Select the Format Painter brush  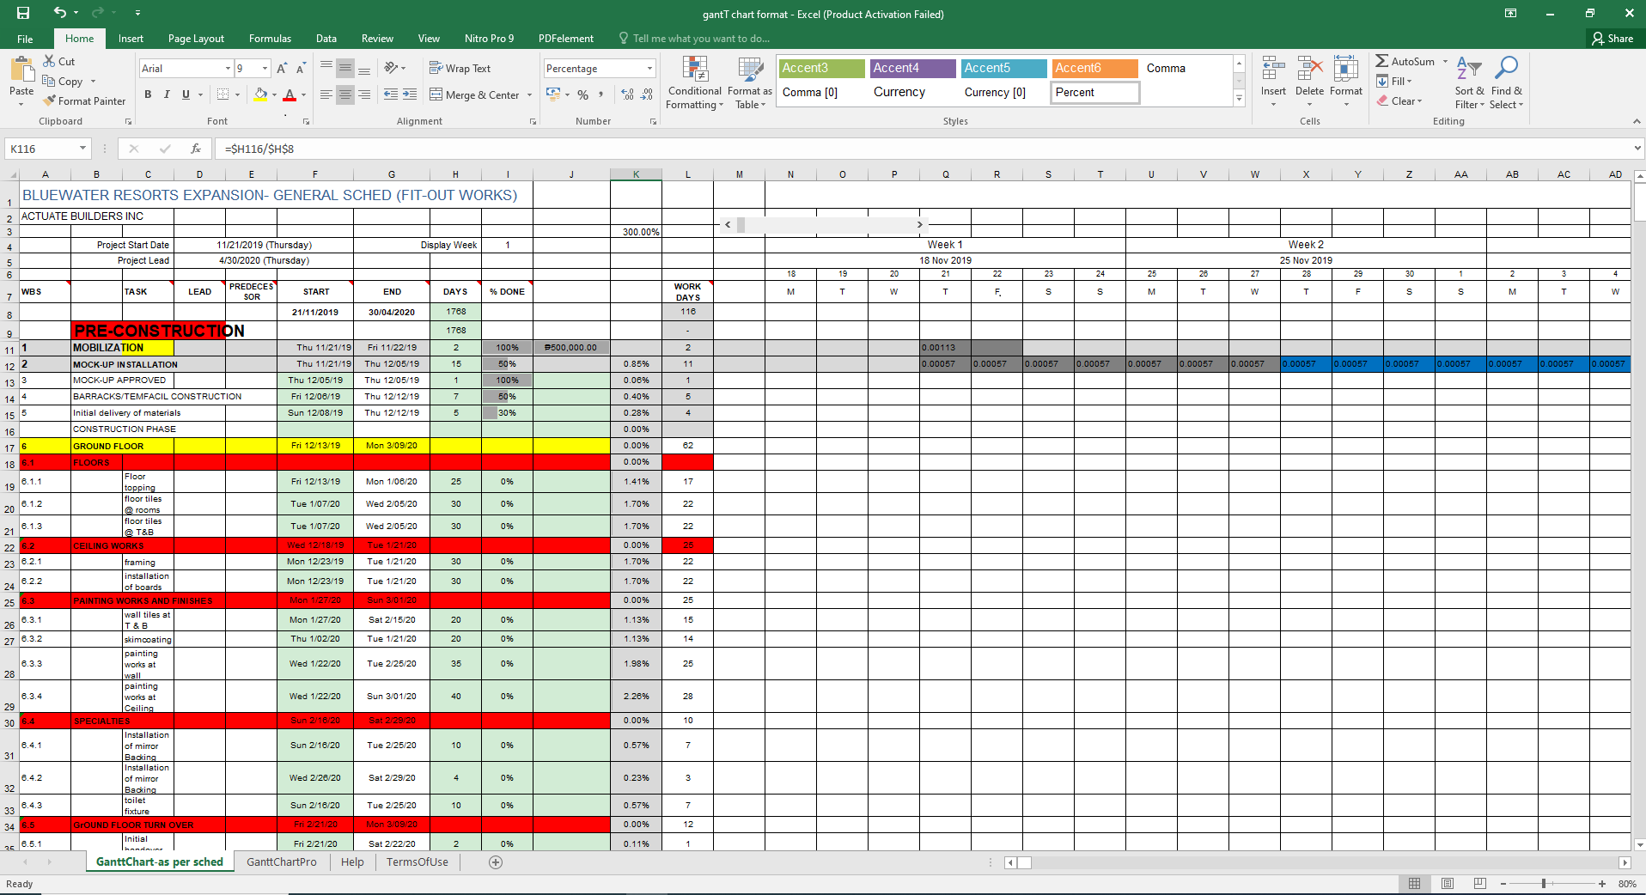click(x=84, y=101)
